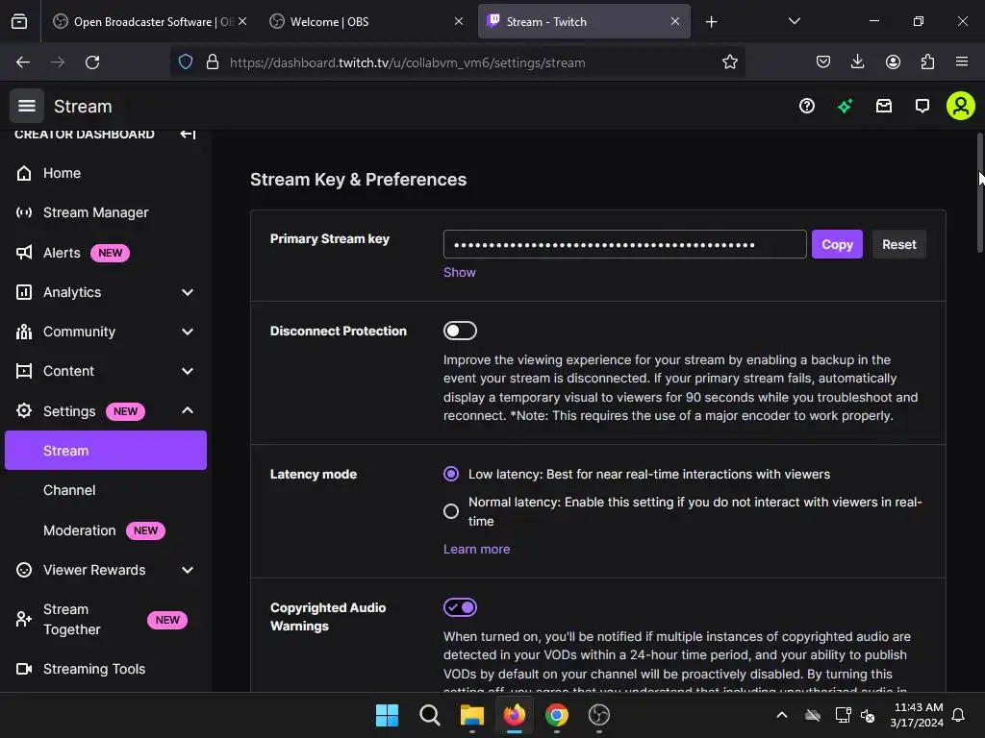
Task: Click the Community people icon
Action: click(x=24, y=332)
